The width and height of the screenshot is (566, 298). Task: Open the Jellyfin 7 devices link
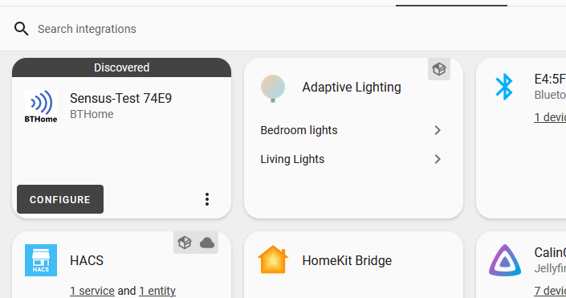(x=550, y=291)
